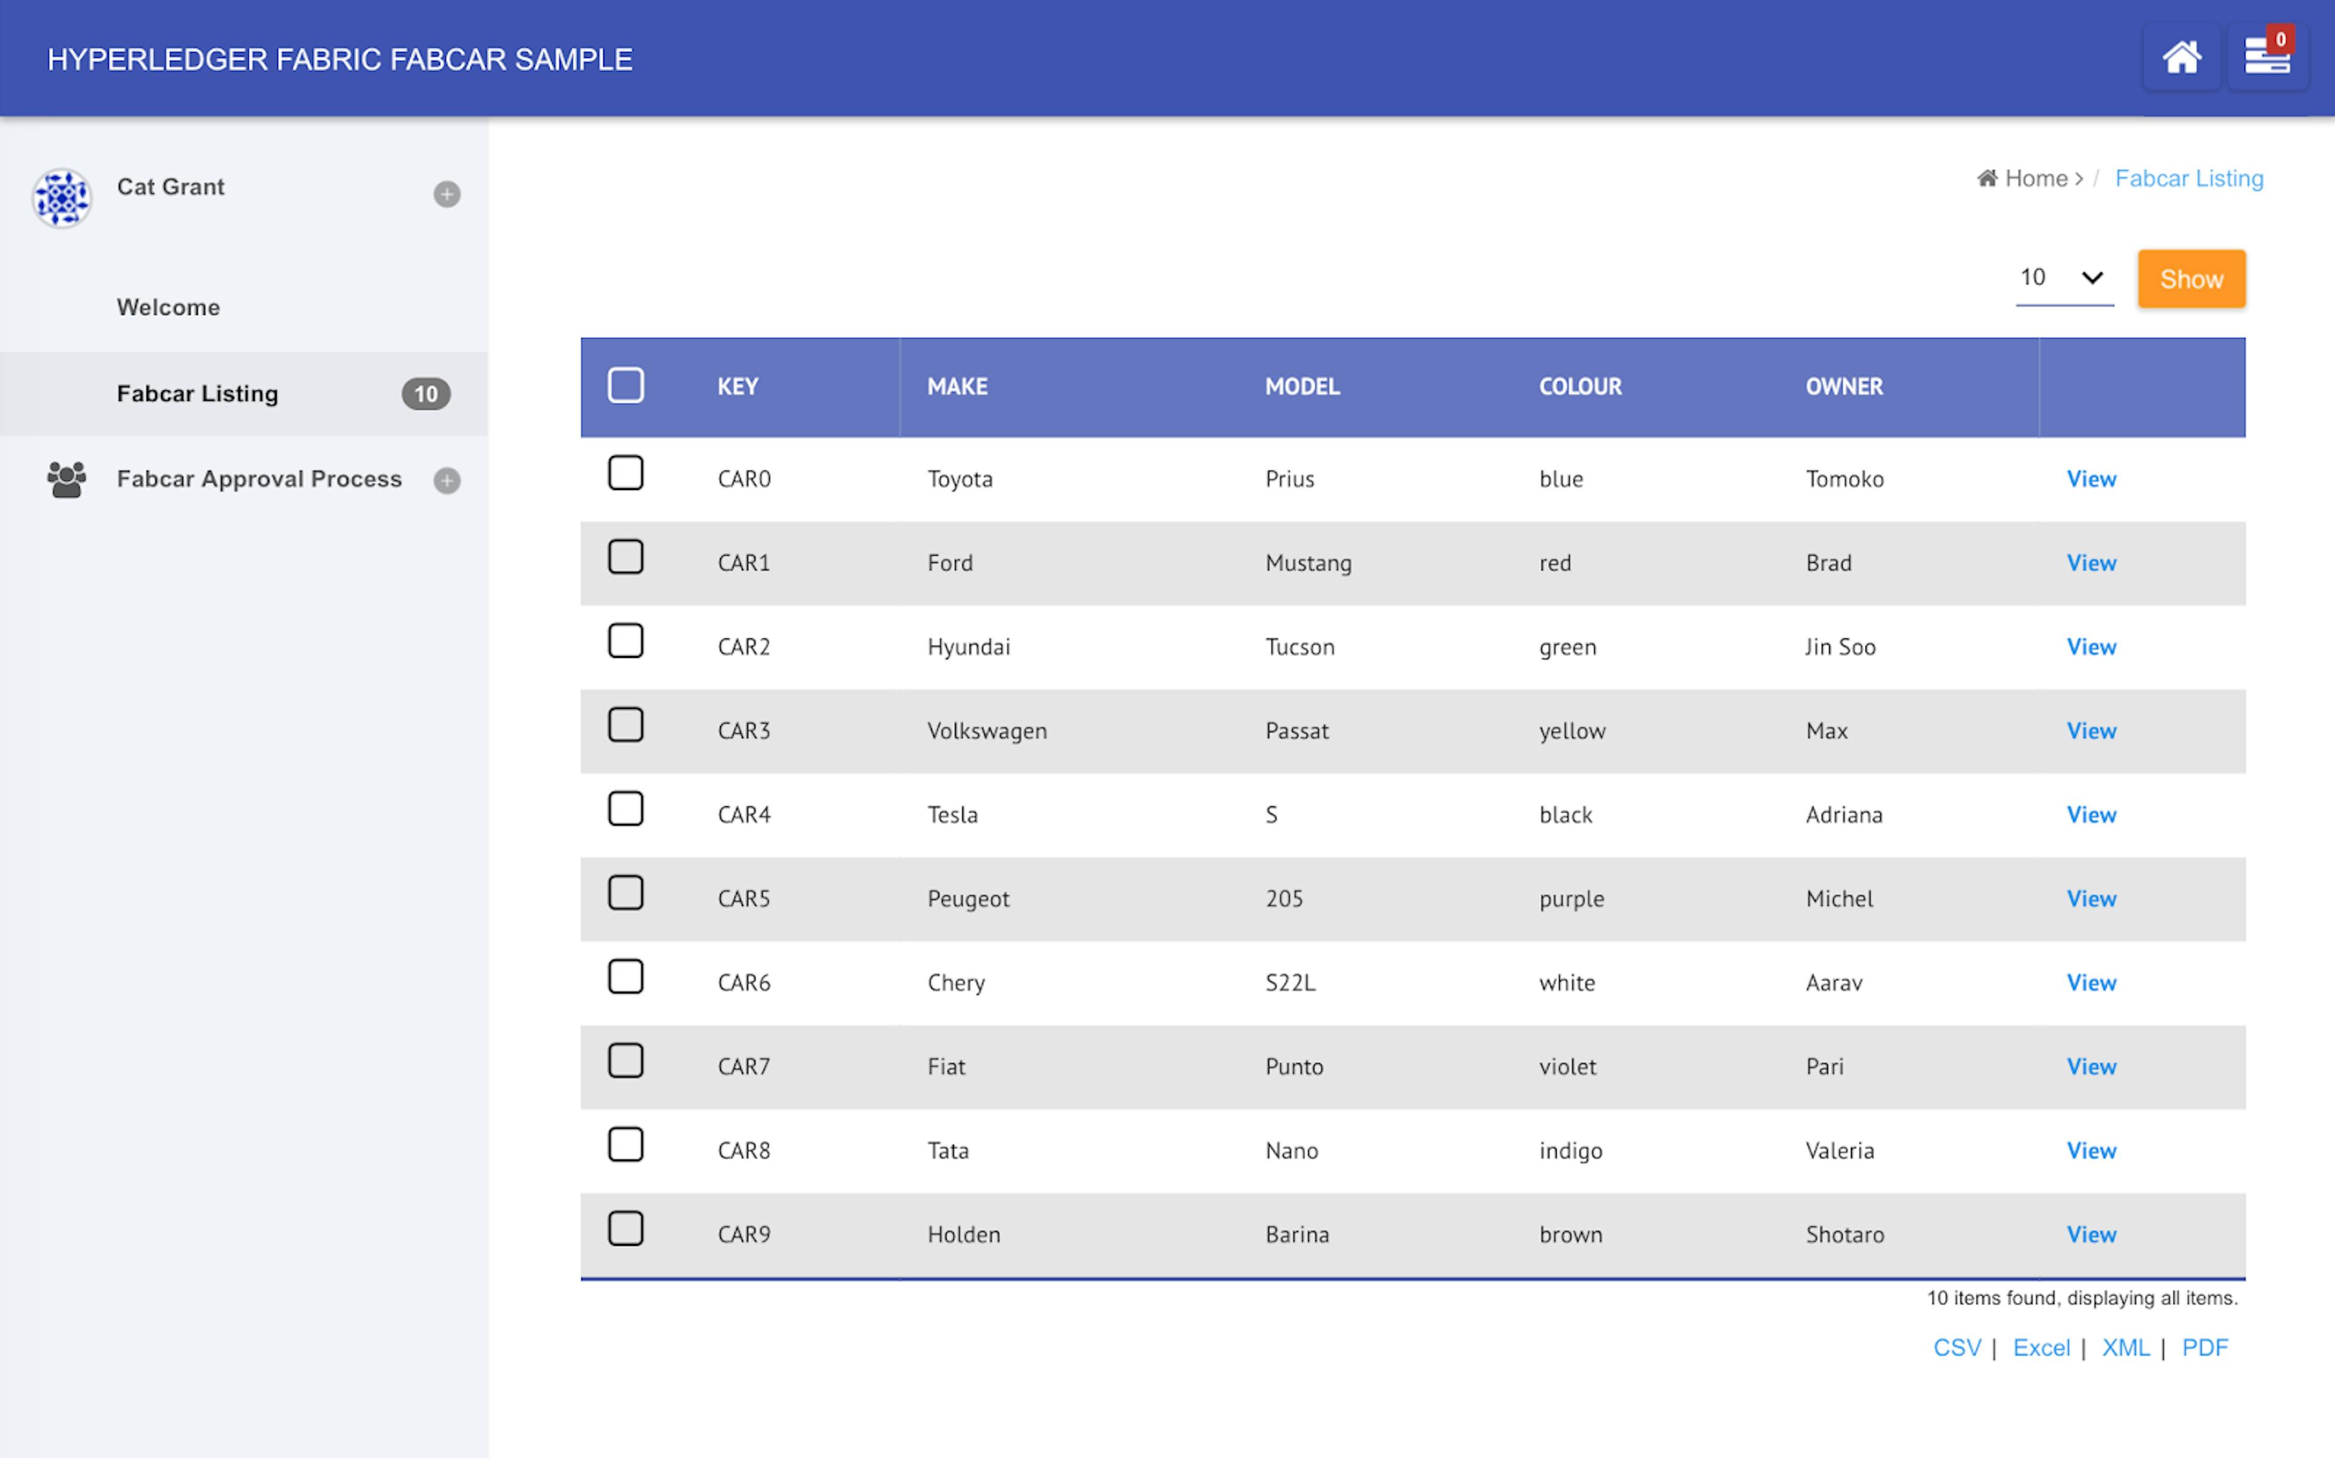The width and height of the screenshot is (2335, 1458).
Task: Click the Fabcar Approval Process group icon
Action: tap(66, 479)
